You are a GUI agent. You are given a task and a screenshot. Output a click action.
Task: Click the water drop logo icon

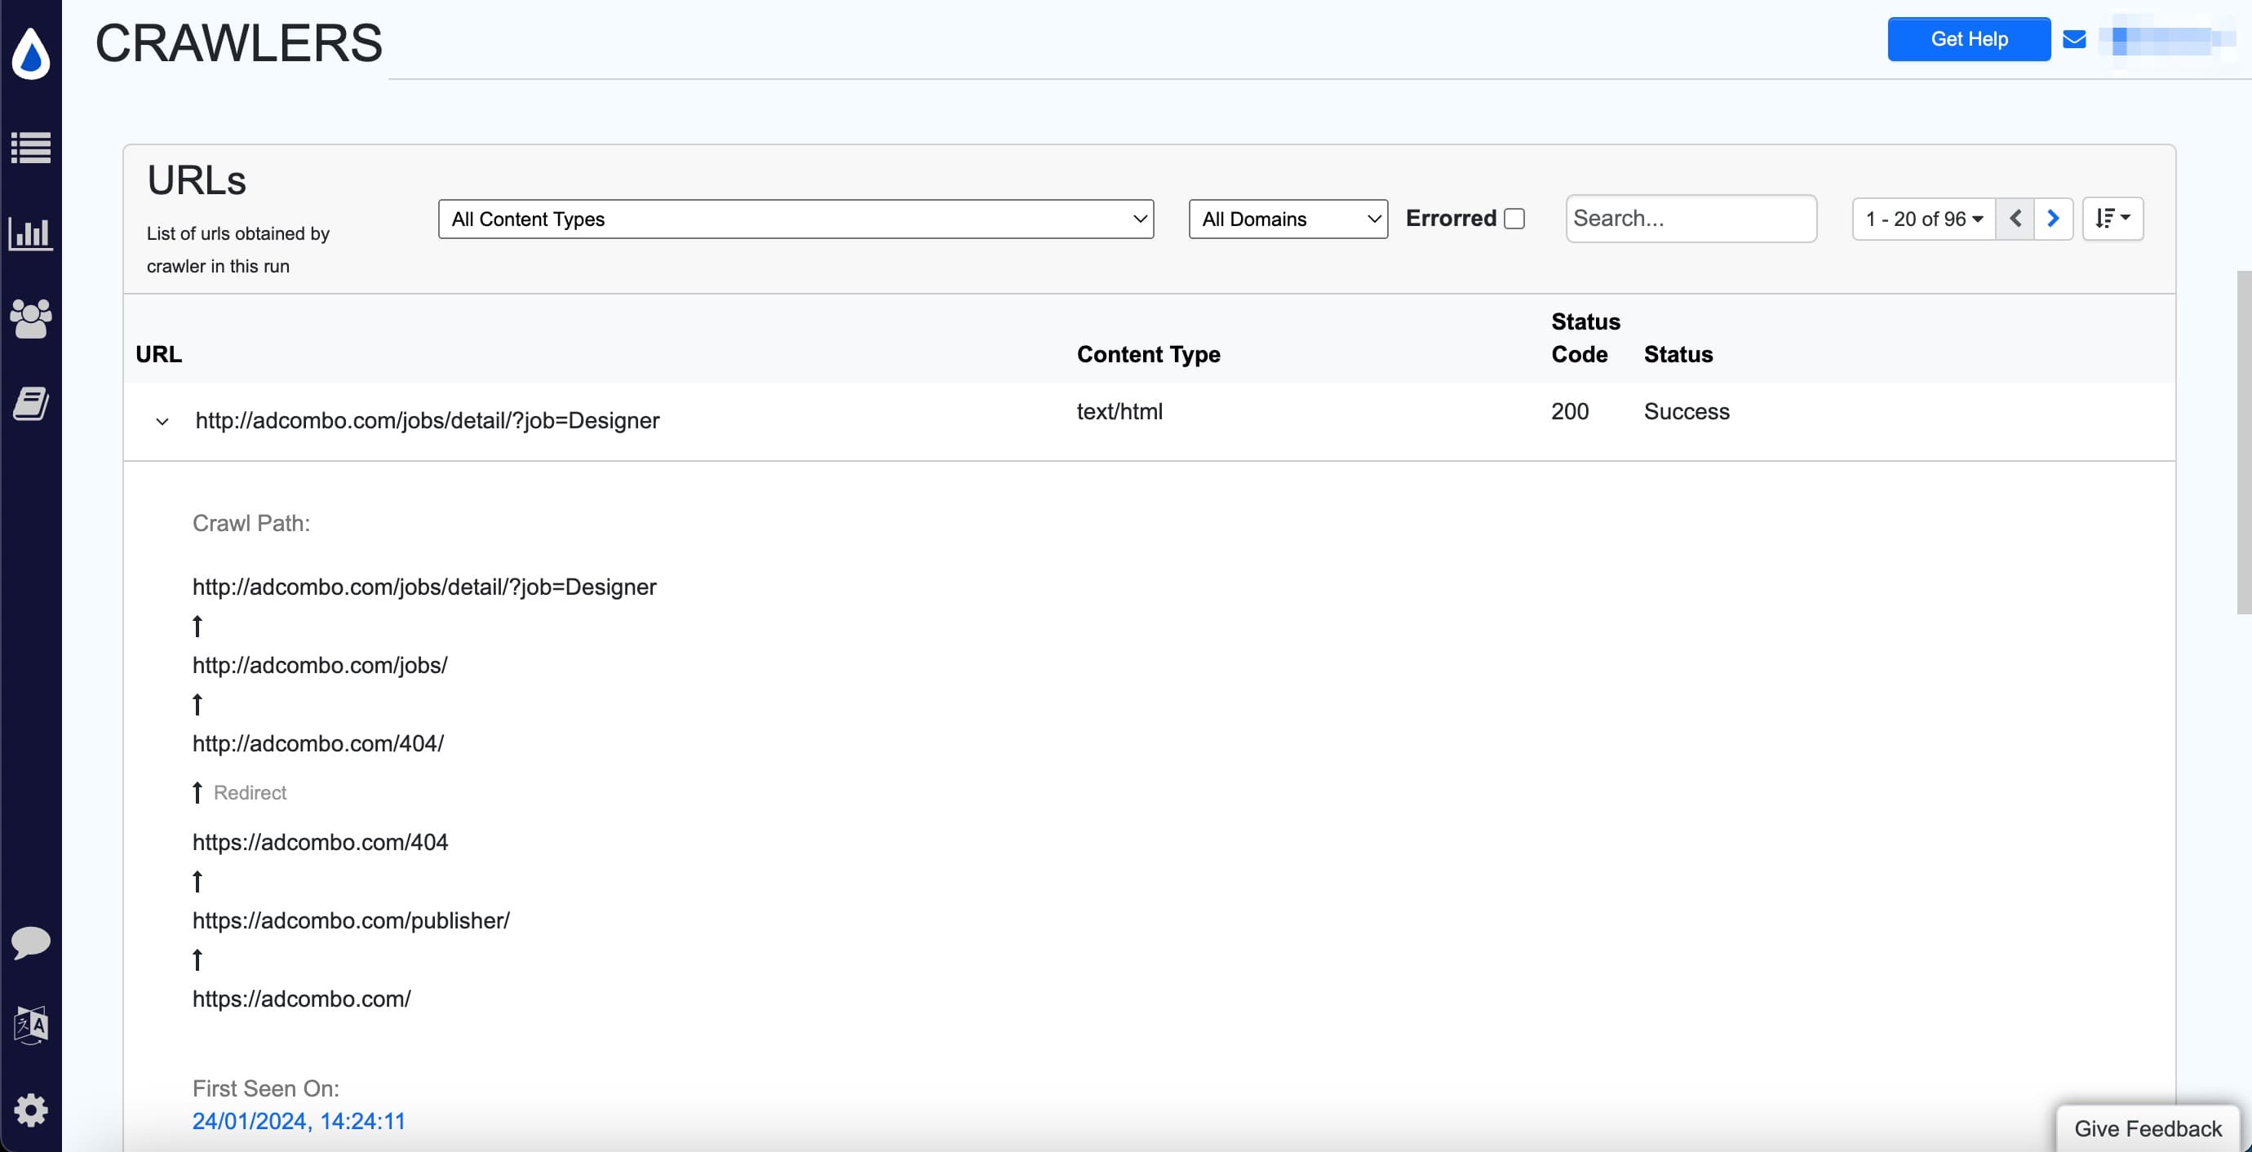[x=31, y=53]
